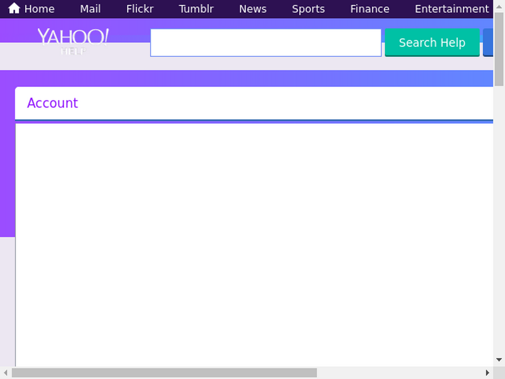Click the partially visible blue button beside Search Help
The width and height of the screenshot is (505, 379).
[488, 42]
